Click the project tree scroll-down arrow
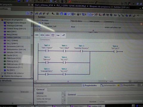This screenshot has height=107, width=143. tap(32, 77)
